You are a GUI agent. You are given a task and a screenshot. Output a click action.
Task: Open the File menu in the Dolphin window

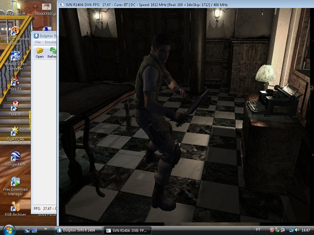point(38,42)
